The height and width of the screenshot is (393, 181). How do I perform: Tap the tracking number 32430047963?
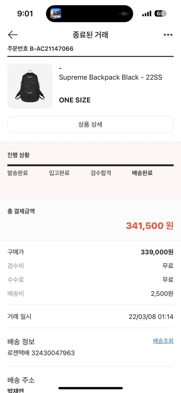click(53, 353)
